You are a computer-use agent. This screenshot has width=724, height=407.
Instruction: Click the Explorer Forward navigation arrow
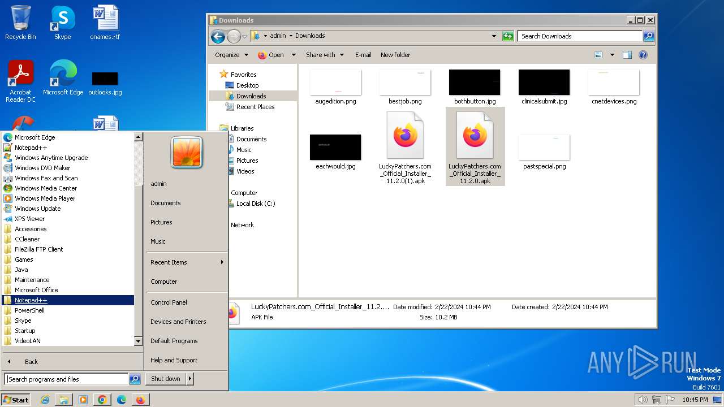[x=234, y=36]
